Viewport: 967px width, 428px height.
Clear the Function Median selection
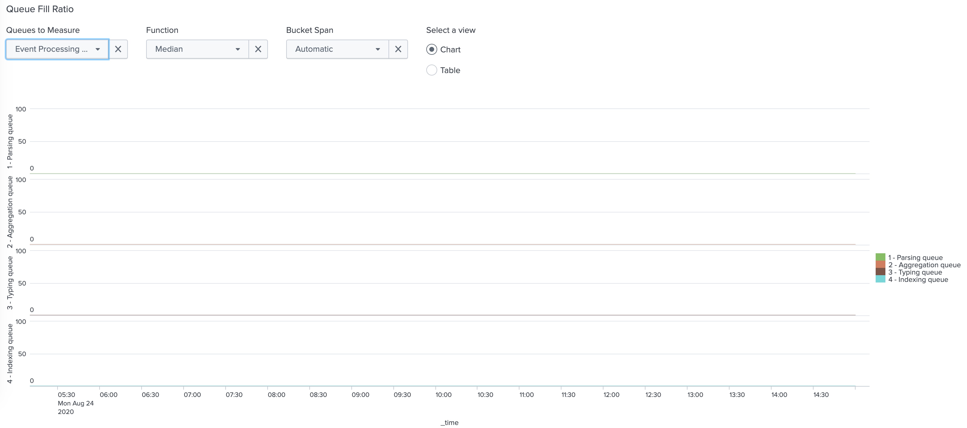(258, 49)
